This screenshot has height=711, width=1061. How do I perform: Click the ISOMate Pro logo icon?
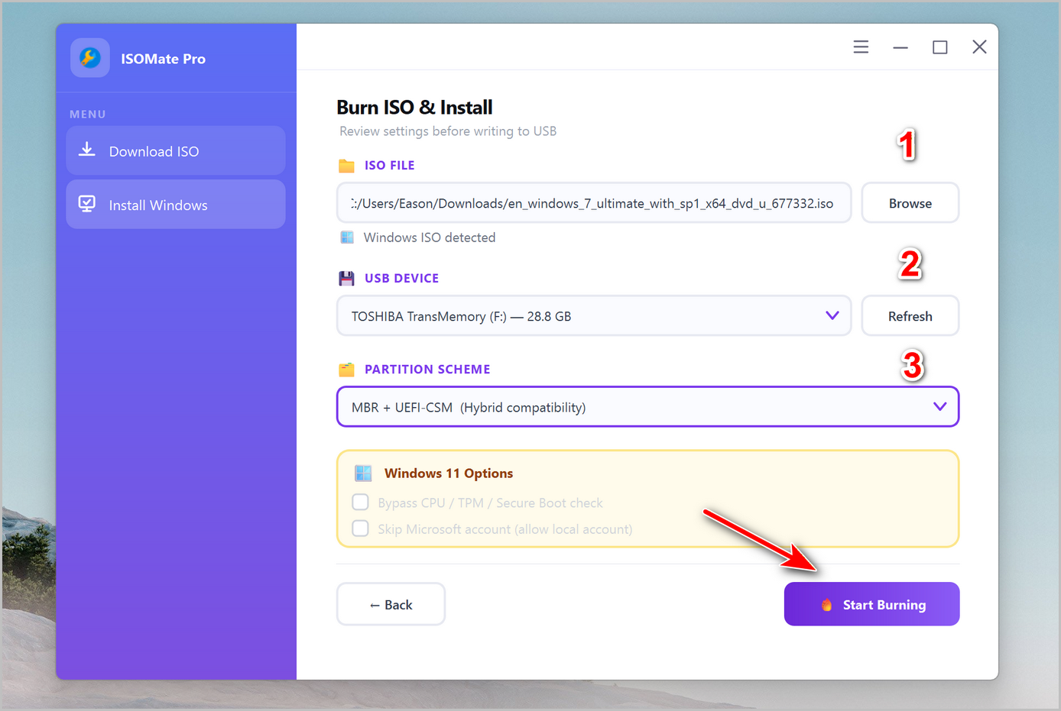[x=90, y=58]
